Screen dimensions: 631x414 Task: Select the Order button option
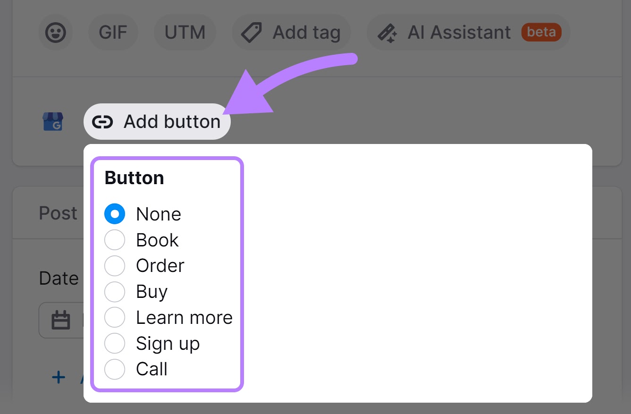point(114,266)
